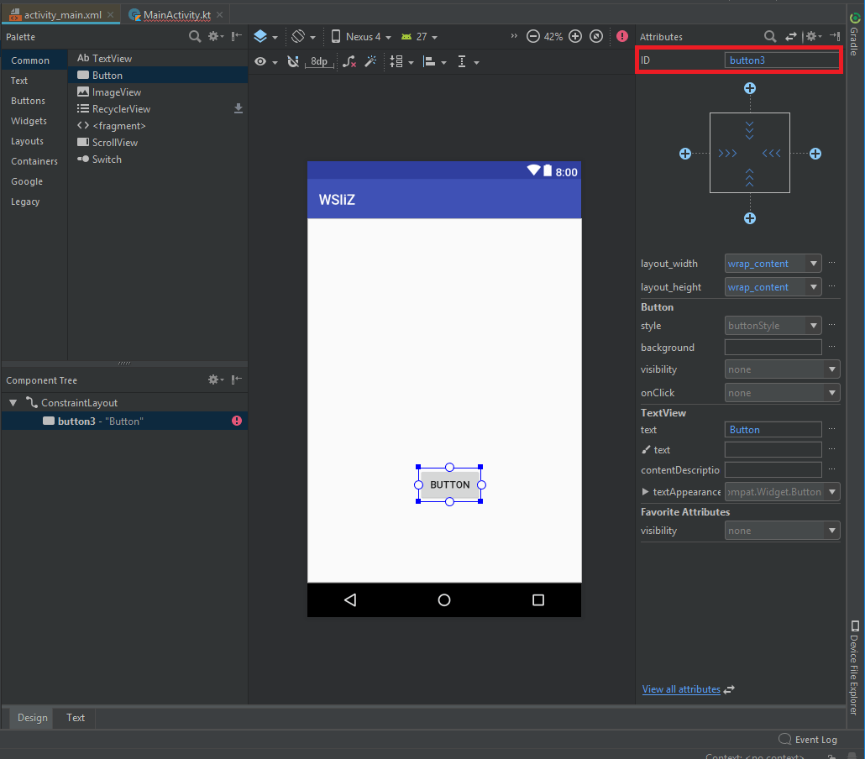The image size is (865, 759).
Task: Search the Palette with the magnifier icon
Action: (195, 36)
